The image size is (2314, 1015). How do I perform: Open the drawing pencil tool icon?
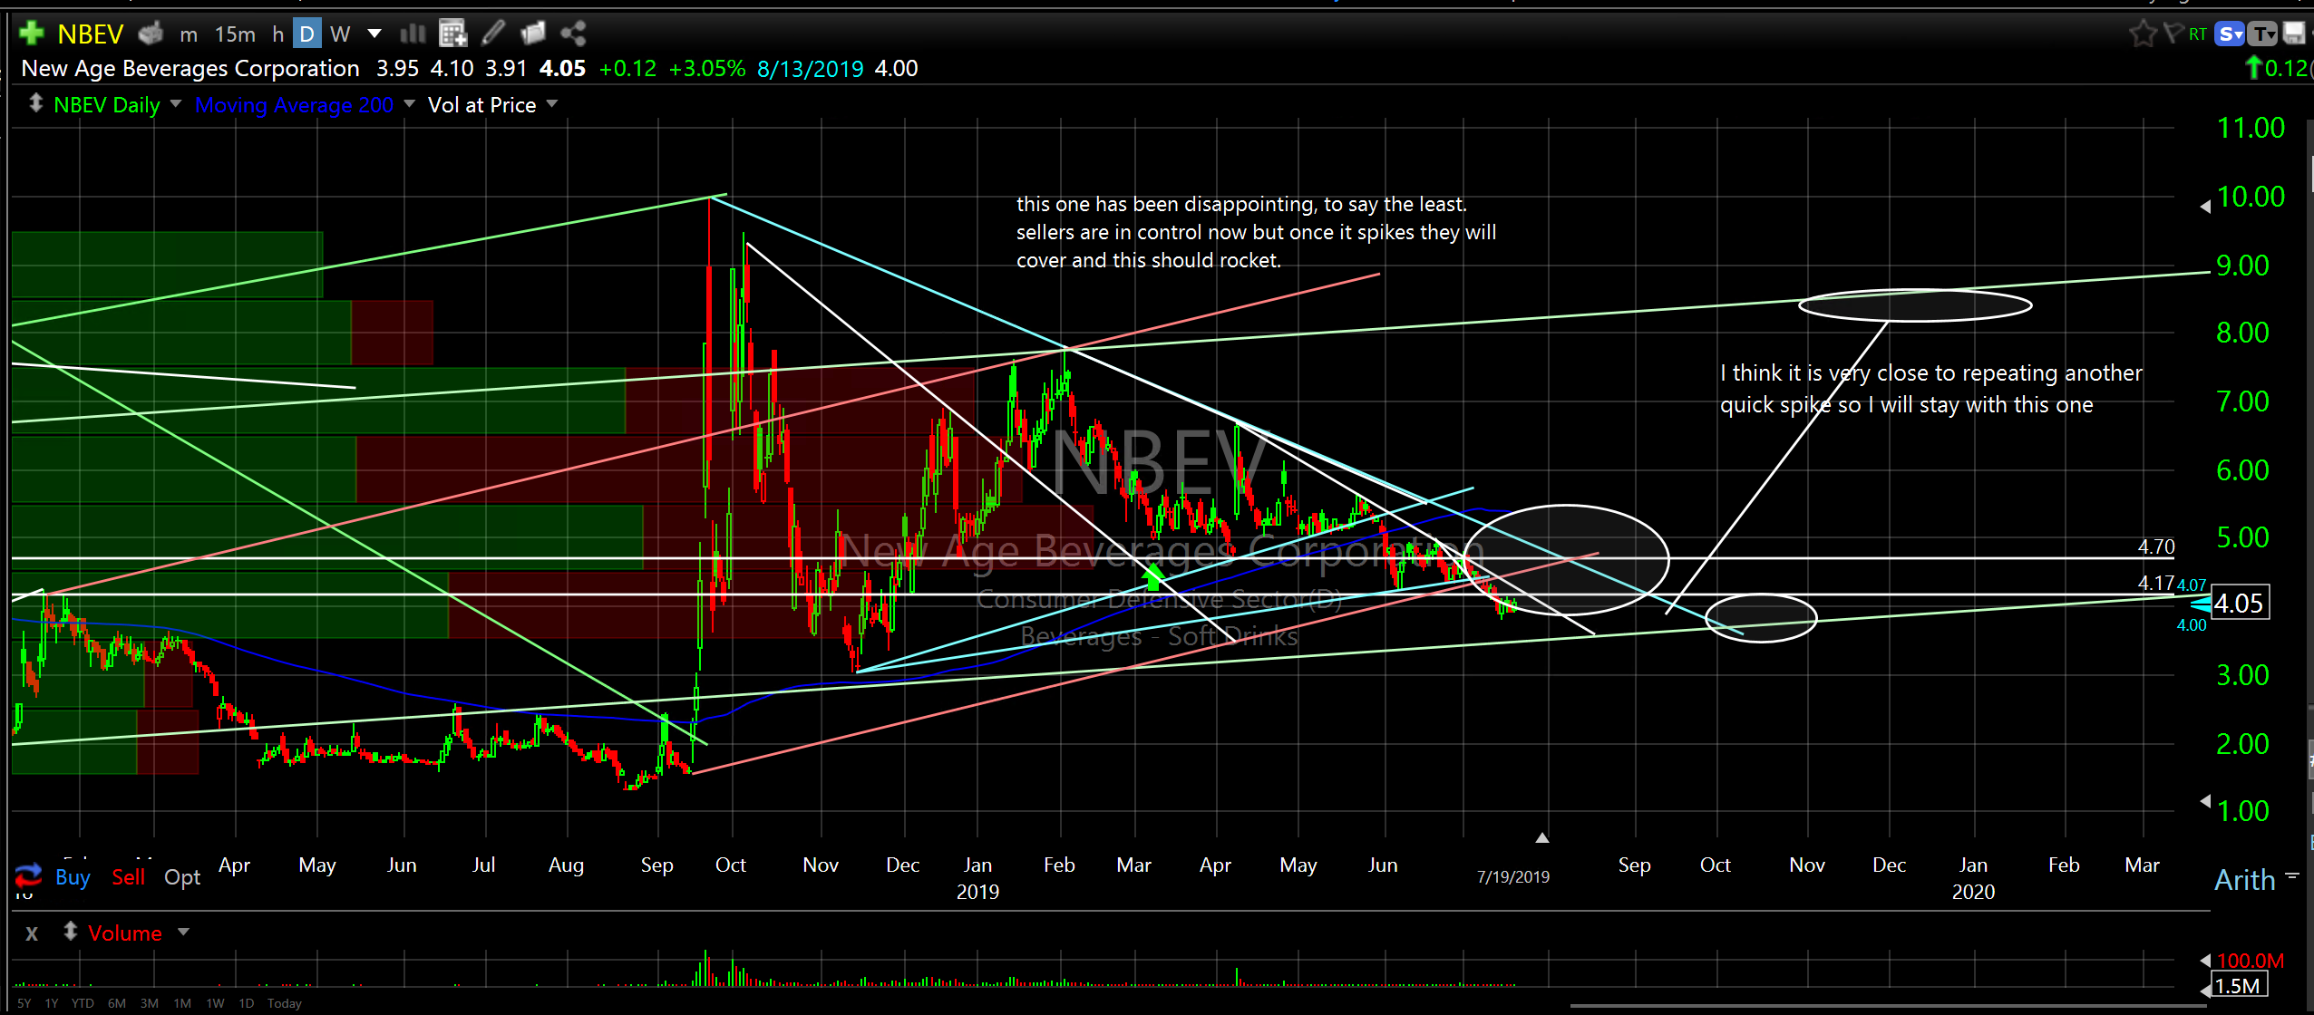[492, 34]
